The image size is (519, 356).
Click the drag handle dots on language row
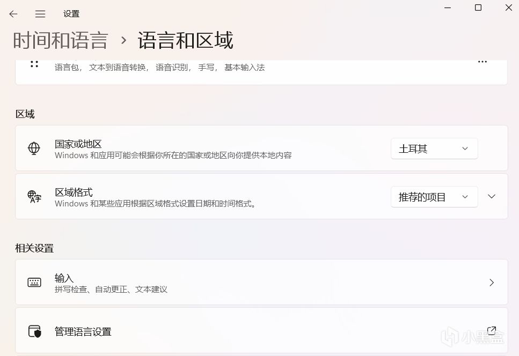coord(34,64)
